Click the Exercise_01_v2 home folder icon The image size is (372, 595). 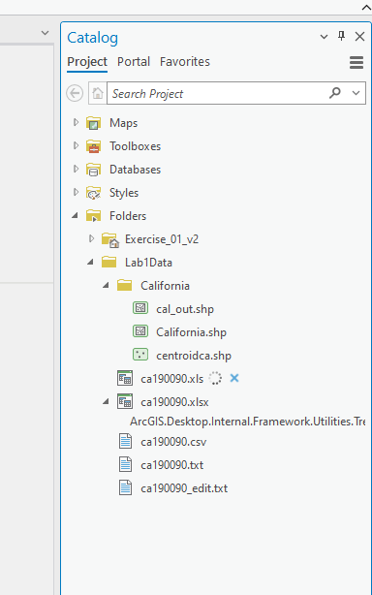pos(110,239)
